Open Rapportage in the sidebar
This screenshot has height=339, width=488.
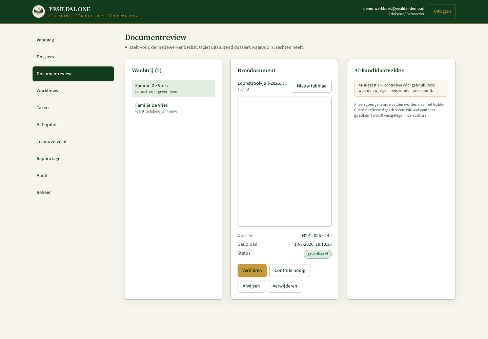(x=73, y=159)
